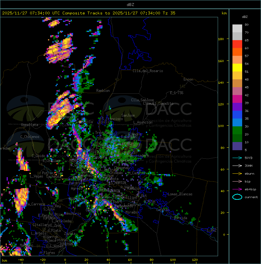The image size is (261, 264).
Task: Click the 'L_Dormida' map label
Action: tap(178, 218)
